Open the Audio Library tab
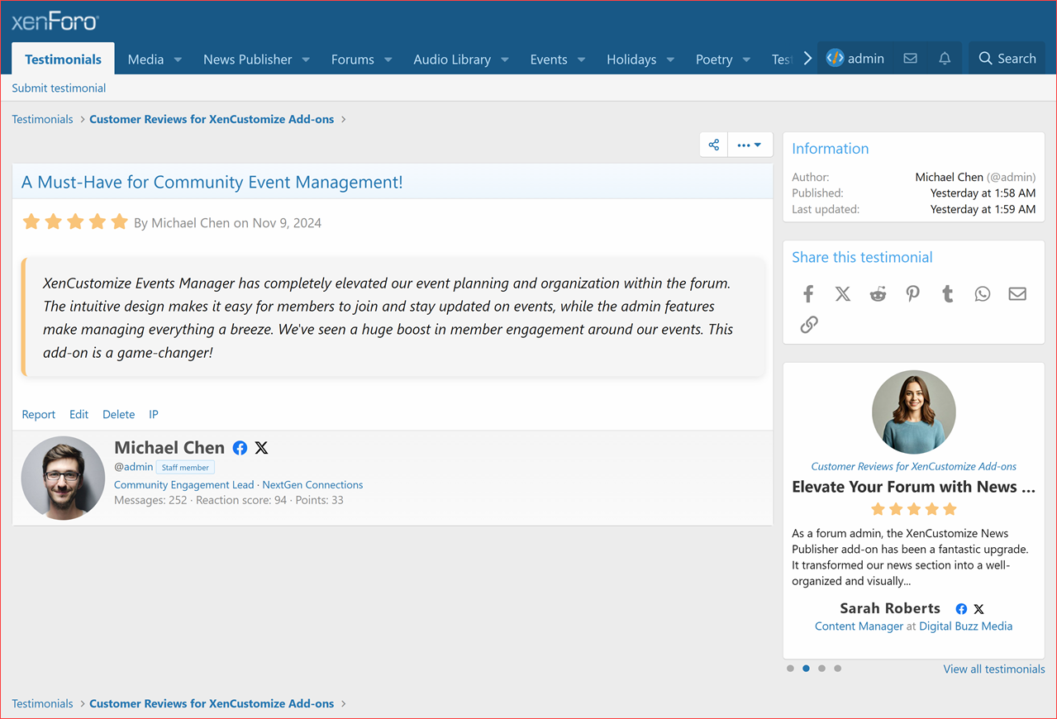This screenshot has width=1057, height=719. (x=452, y=60)
